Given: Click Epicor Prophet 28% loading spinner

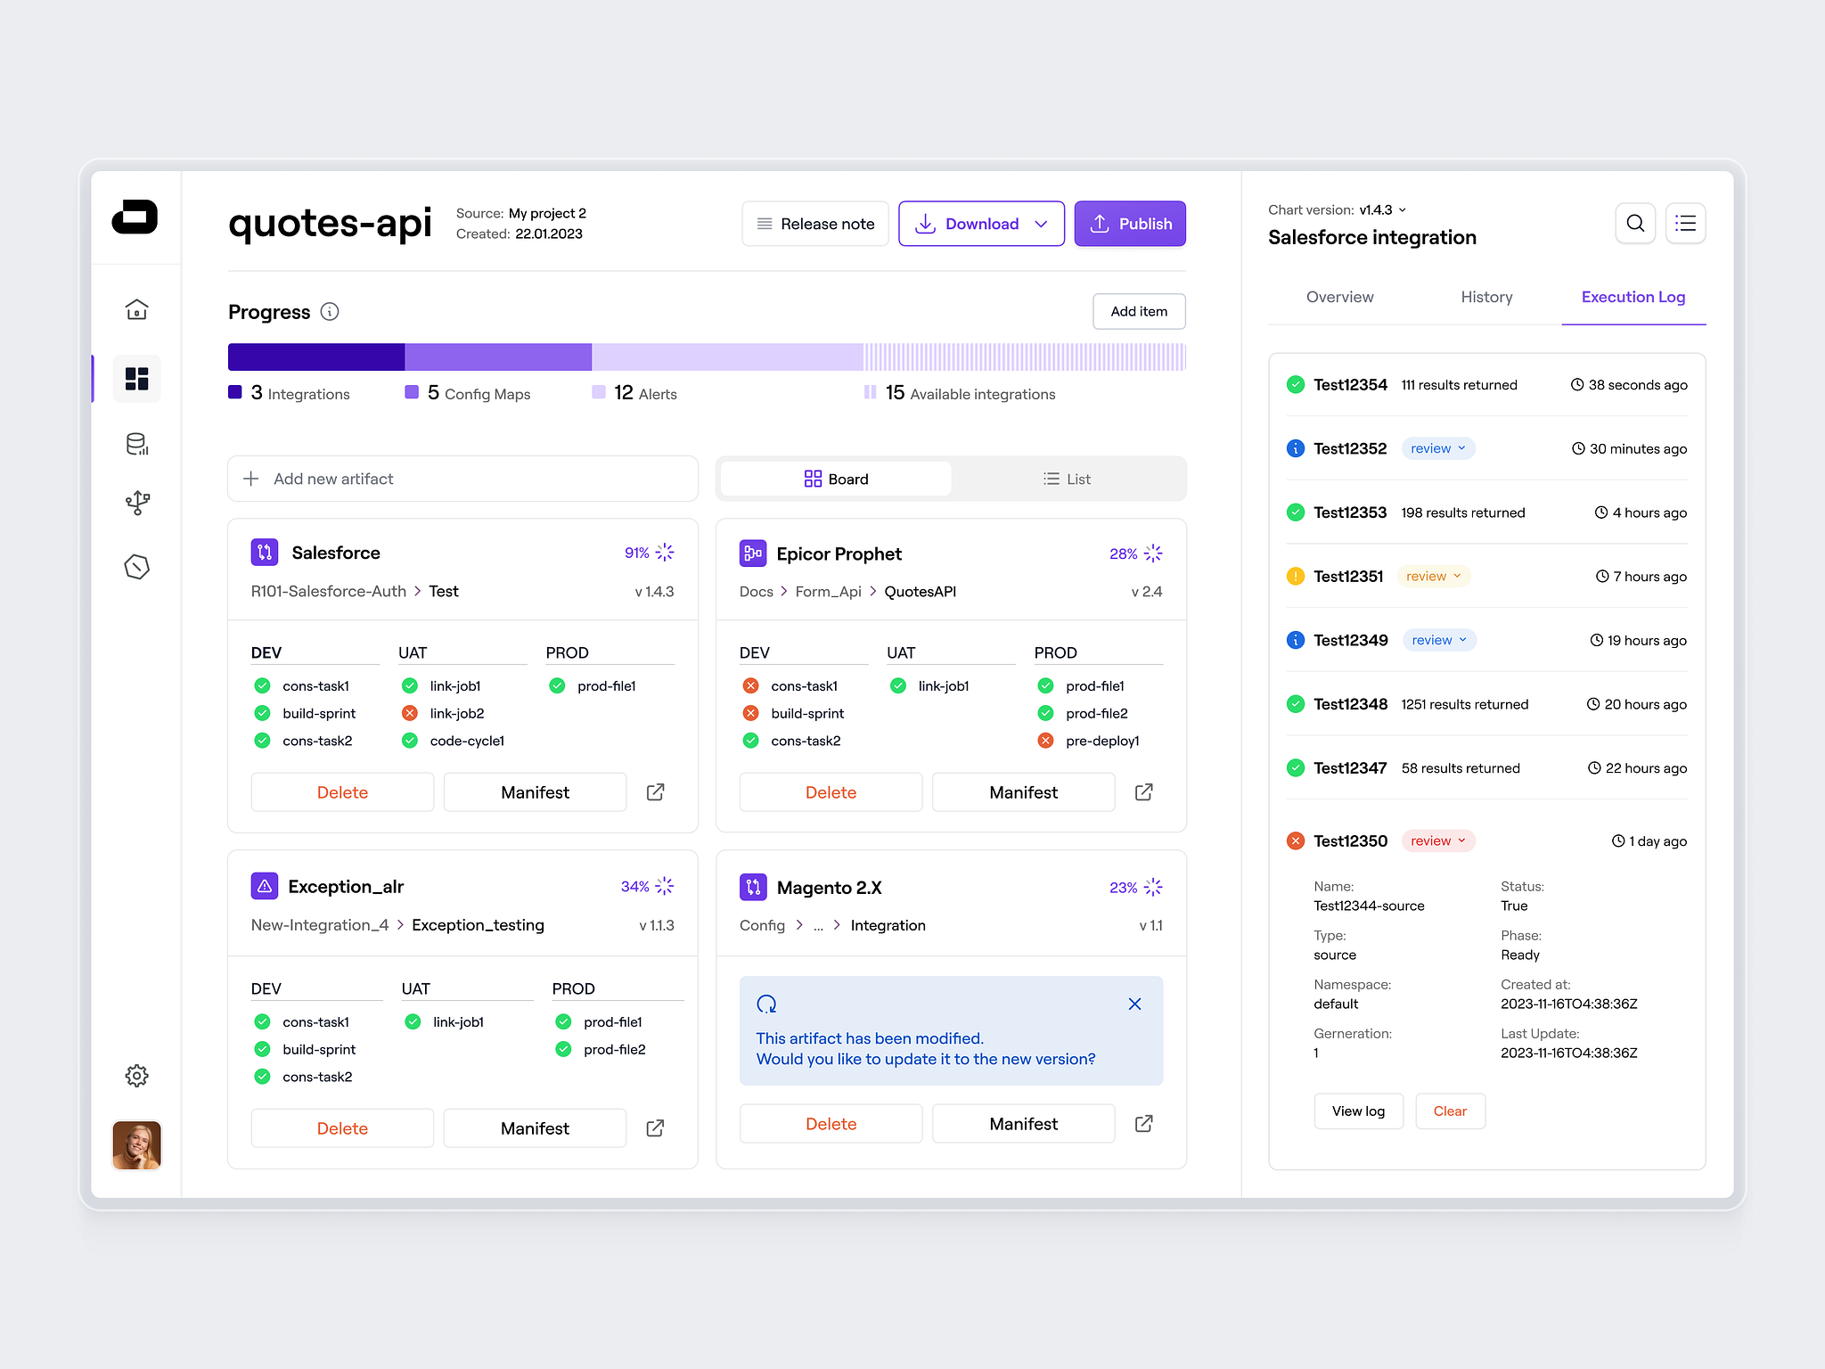Looking at the screenshot, I should pyautogui.click(x=1153, y=553).
